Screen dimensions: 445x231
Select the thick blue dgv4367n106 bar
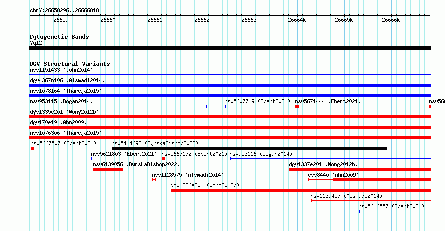click(x=230, y=85)
